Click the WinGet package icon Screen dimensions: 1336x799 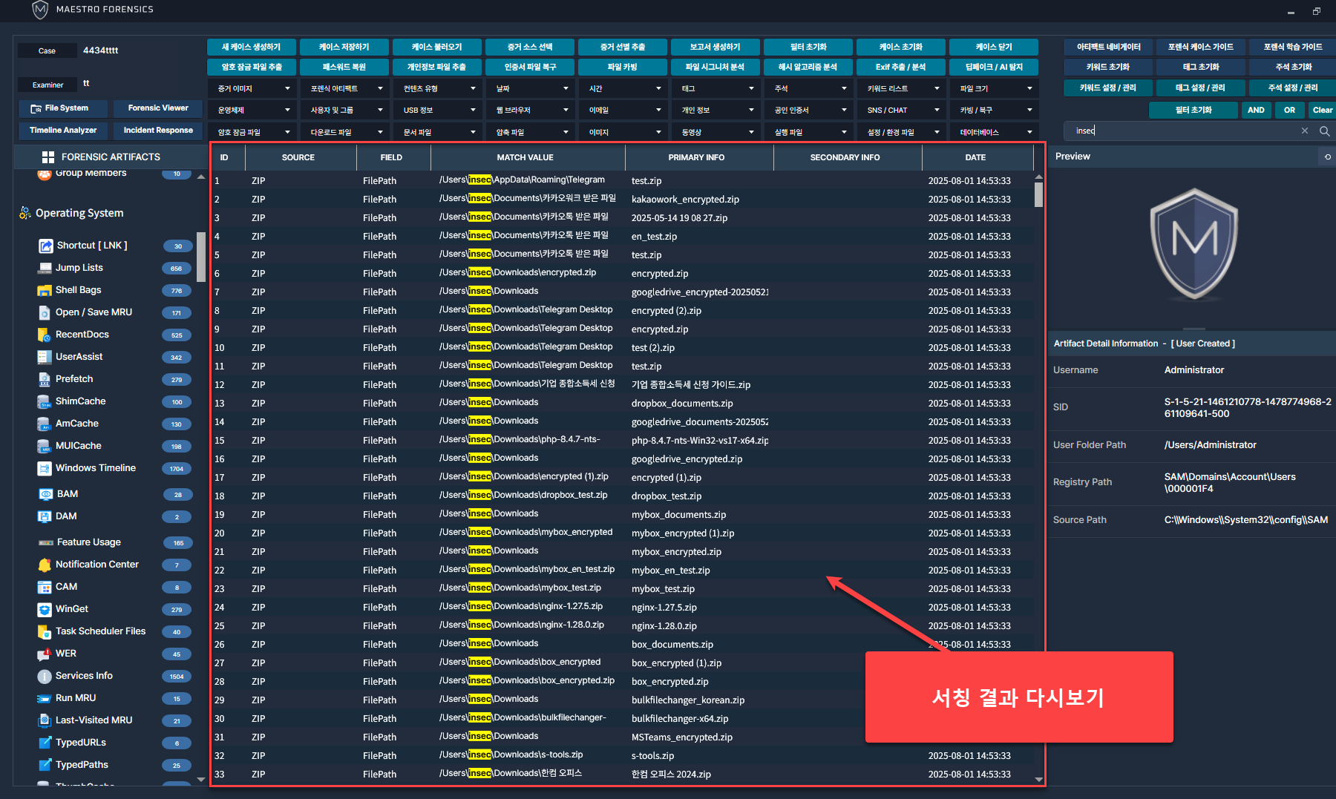tap(45, 609)
